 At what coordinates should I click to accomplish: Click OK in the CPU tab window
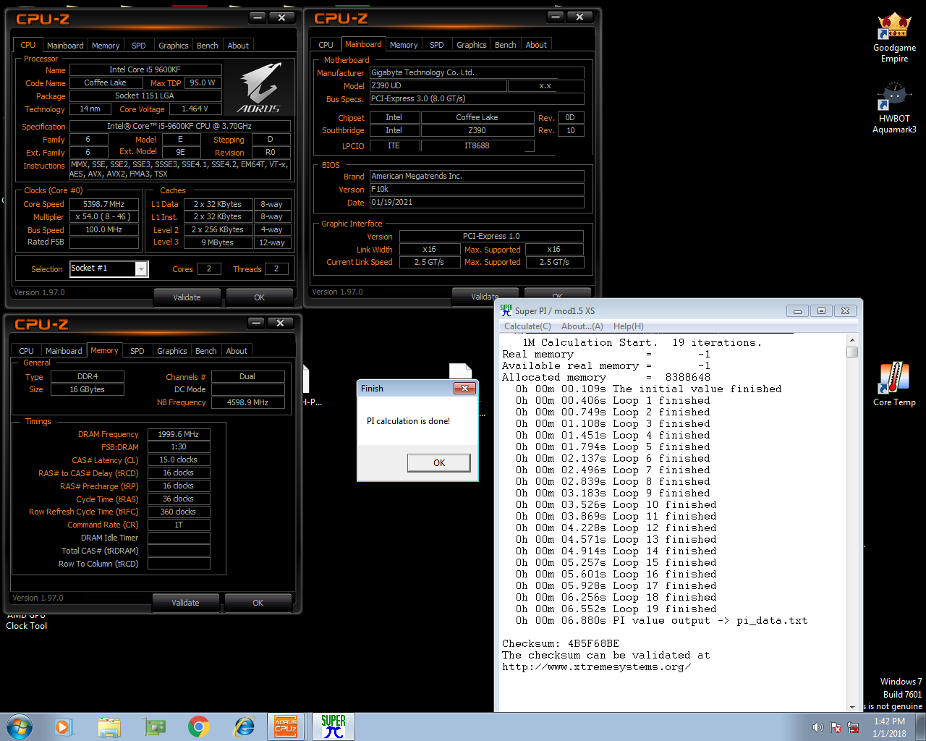pos(260,297)
